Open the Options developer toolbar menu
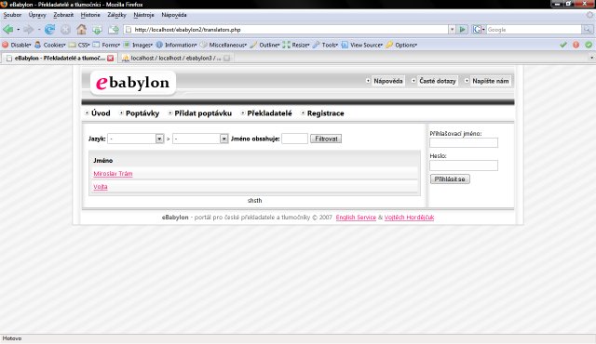The image size is (596, 344). tap(401, 45)
